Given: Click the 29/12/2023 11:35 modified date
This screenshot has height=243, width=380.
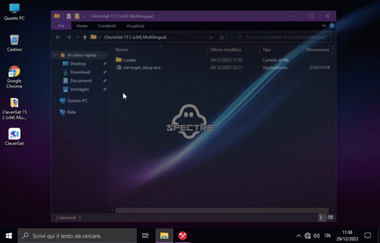Looking at the screenshot, I should click(226, 60).
